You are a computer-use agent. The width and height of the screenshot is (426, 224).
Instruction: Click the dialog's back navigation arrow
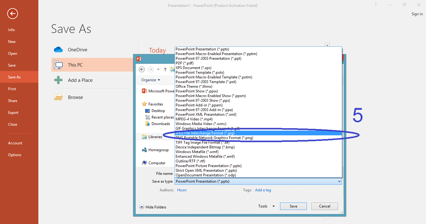[x=142, y=69]
